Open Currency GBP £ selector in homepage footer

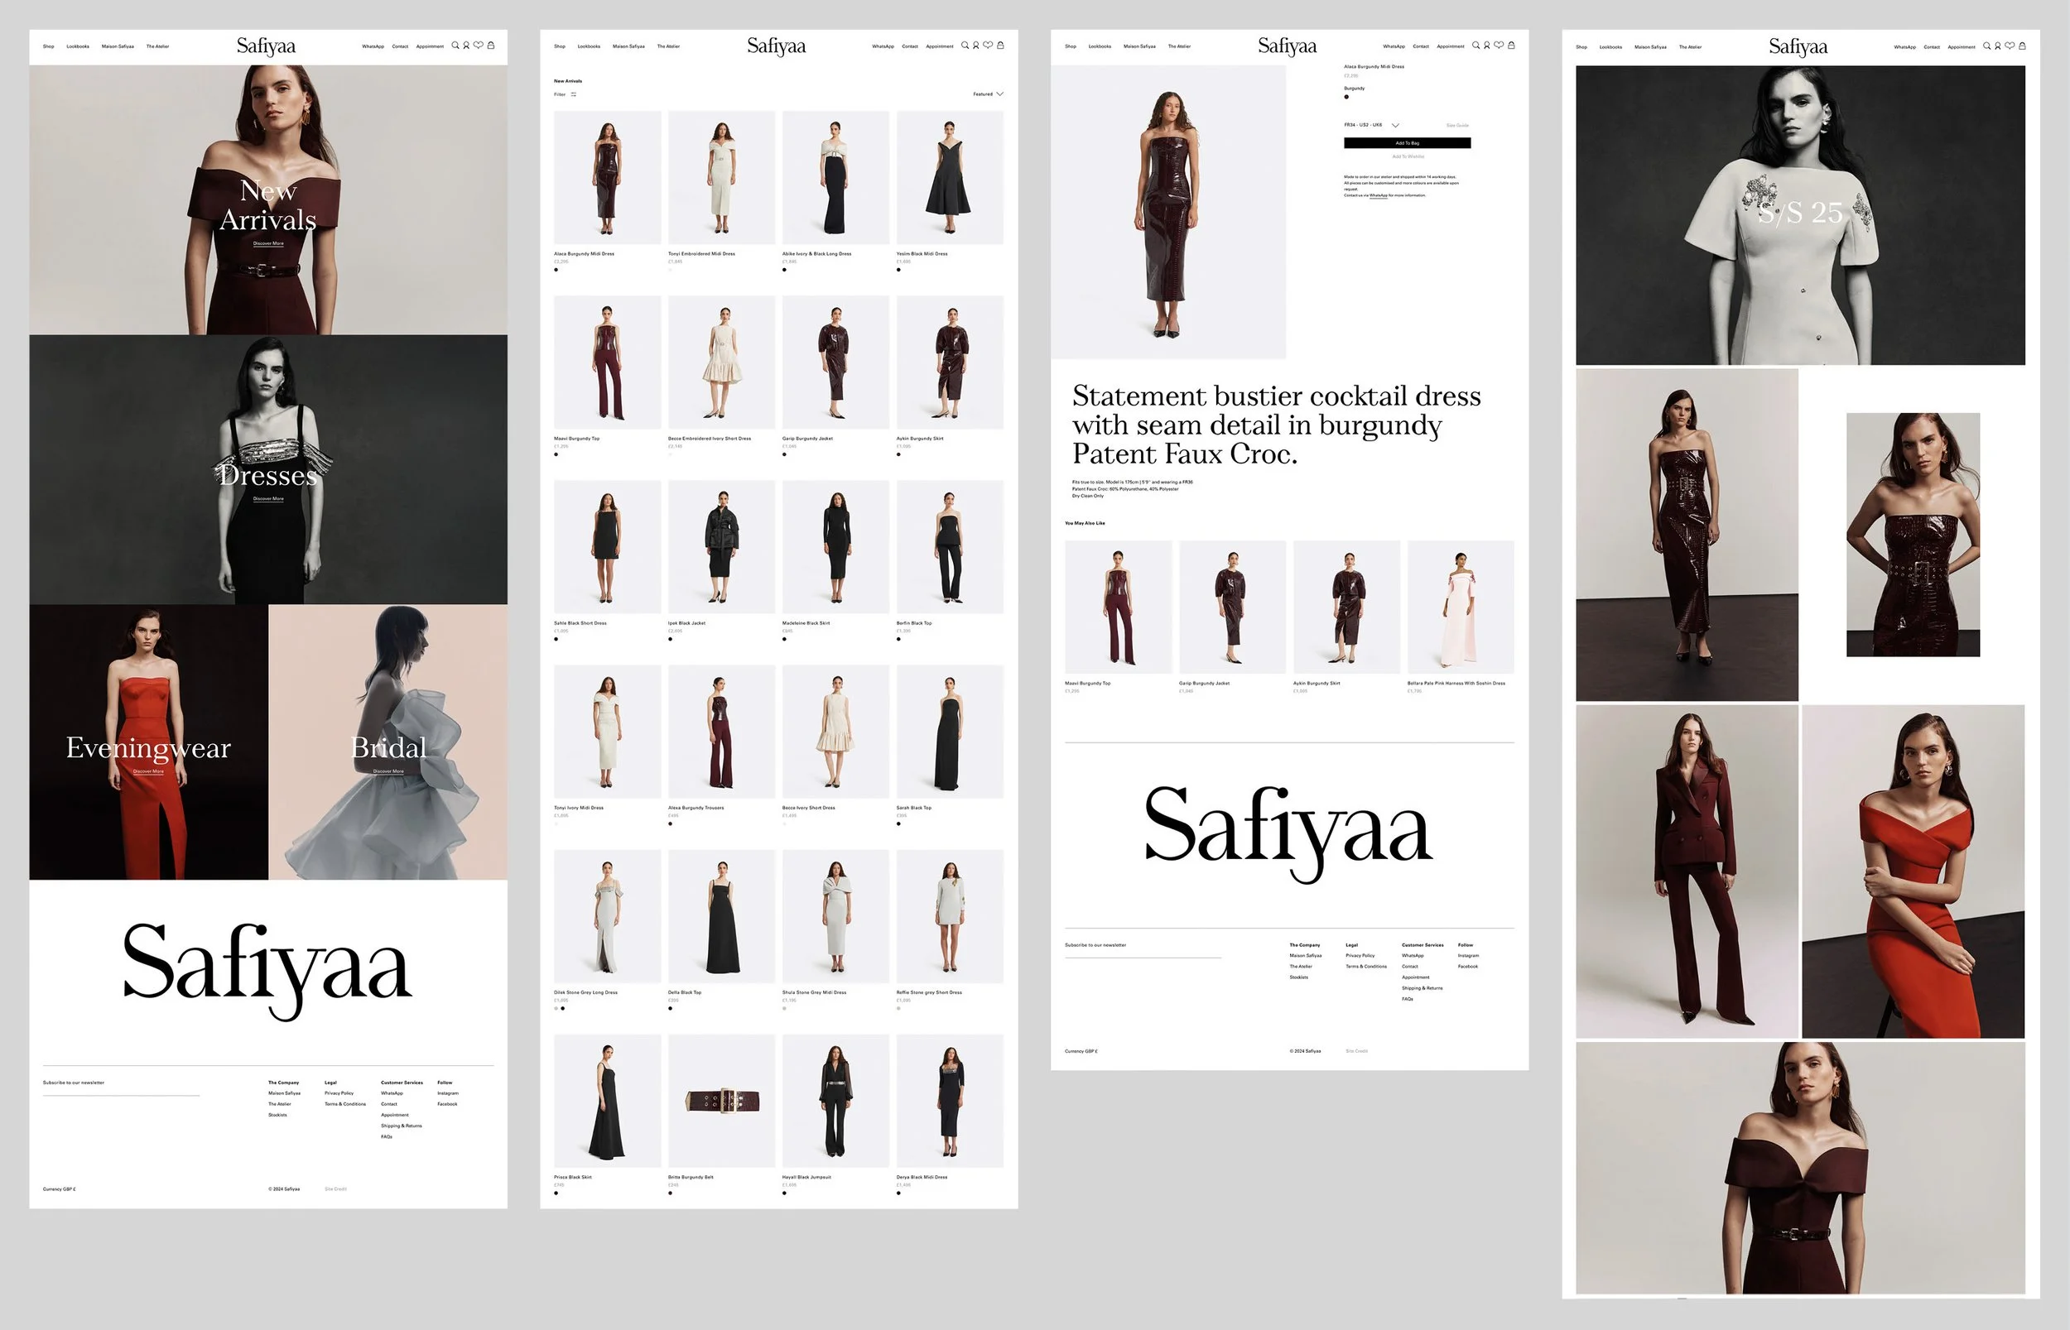[60, 1189]
